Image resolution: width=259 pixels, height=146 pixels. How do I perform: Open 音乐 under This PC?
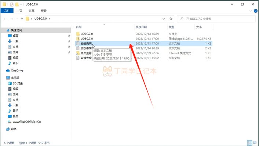(15, 111)
